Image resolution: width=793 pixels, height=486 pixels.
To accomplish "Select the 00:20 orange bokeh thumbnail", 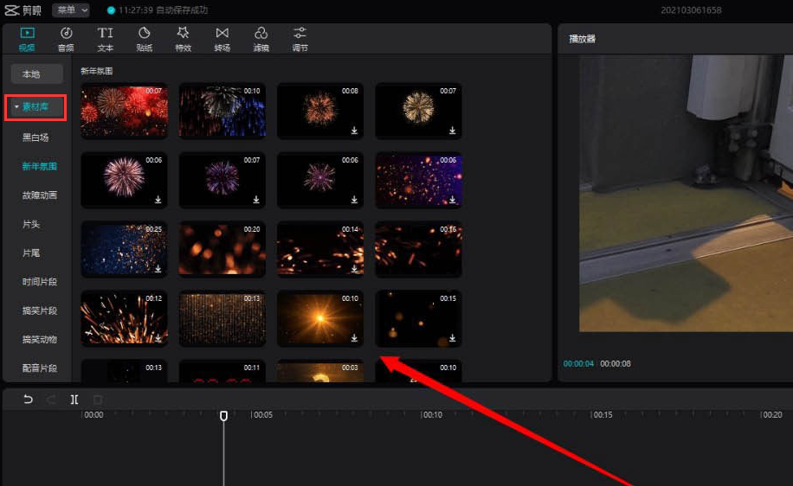I will tap(222, 248).
